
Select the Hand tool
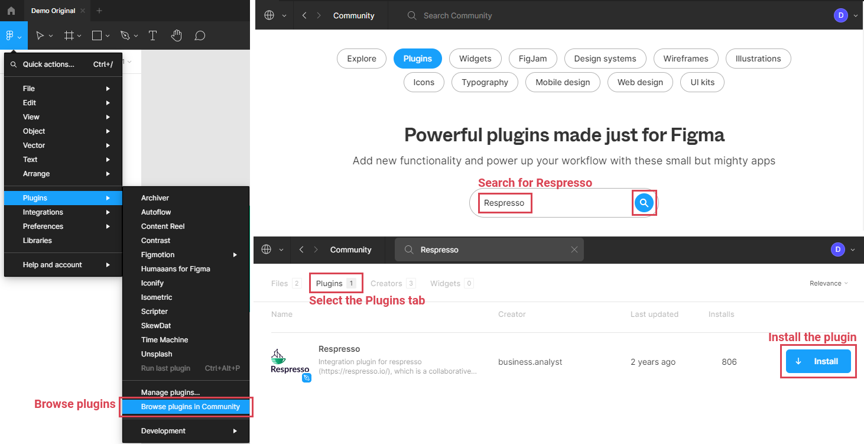click(x=176, y=35)
